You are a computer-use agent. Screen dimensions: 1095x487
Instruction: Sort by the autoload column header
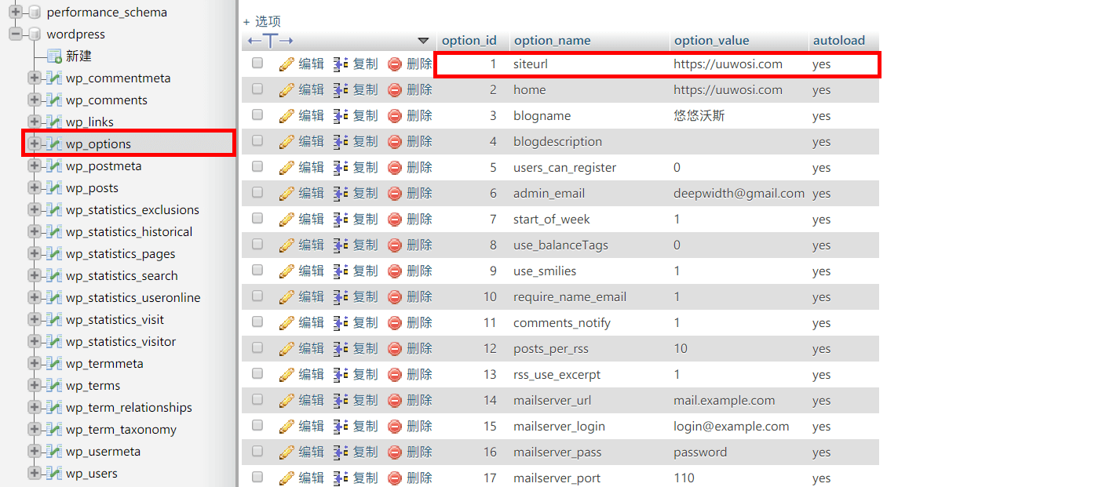coord(838,41)
